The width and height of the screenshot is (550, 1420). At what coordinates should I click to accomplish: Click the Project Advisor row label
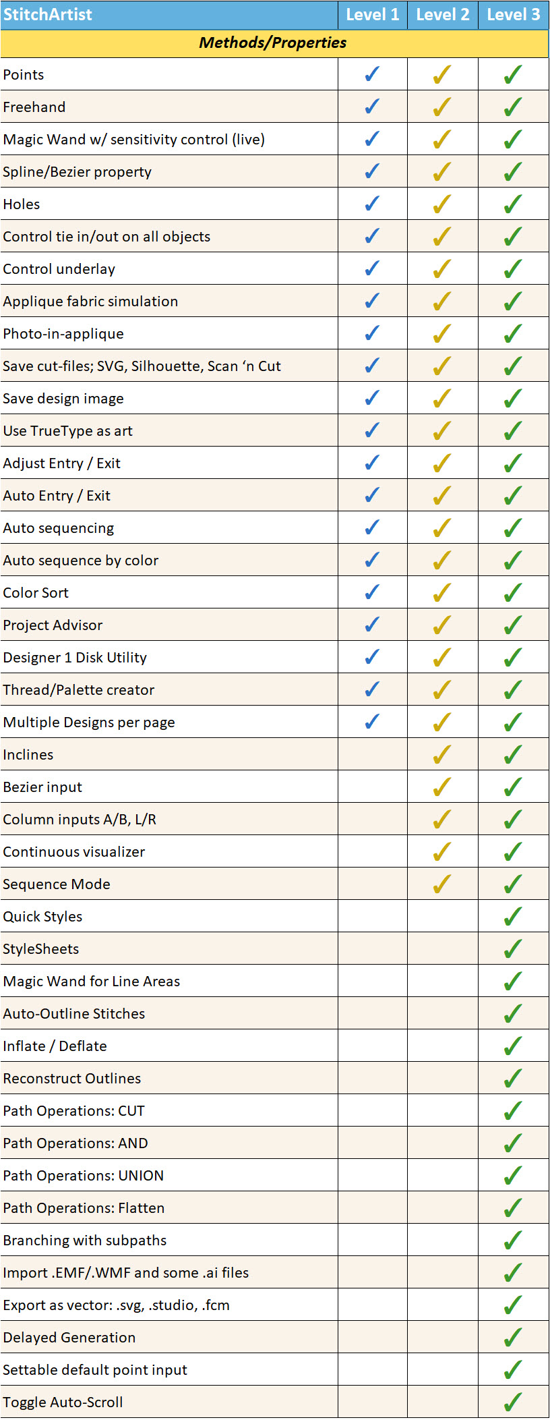[53, 625]
